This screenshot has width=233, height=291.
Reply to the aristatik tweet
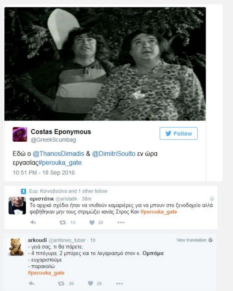click(x=33, y=222)
